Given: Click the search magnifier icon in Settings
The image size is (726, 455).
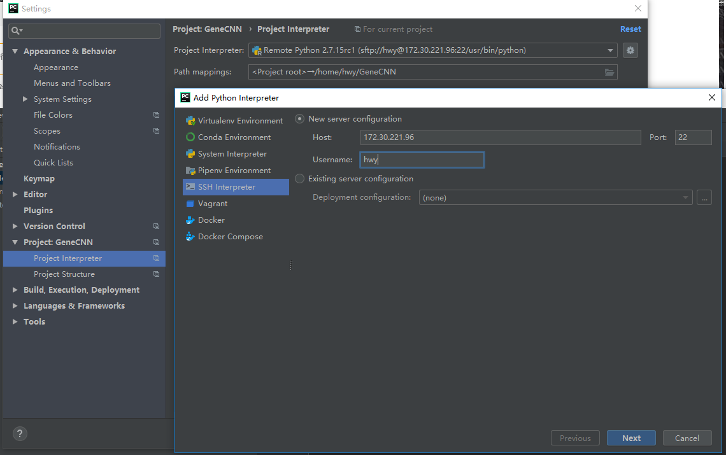Looking at the screenshot, I should pyautogui.click(x=16, y=31).
